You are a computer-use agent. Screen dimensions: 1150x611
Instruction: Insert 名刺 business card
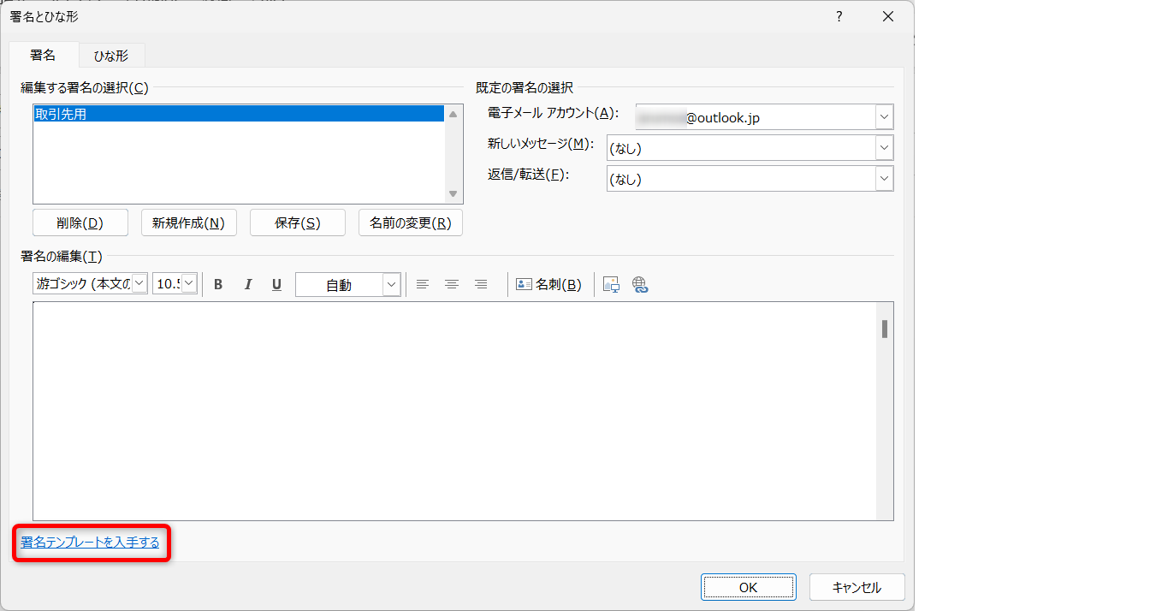[x=548, y=285]
